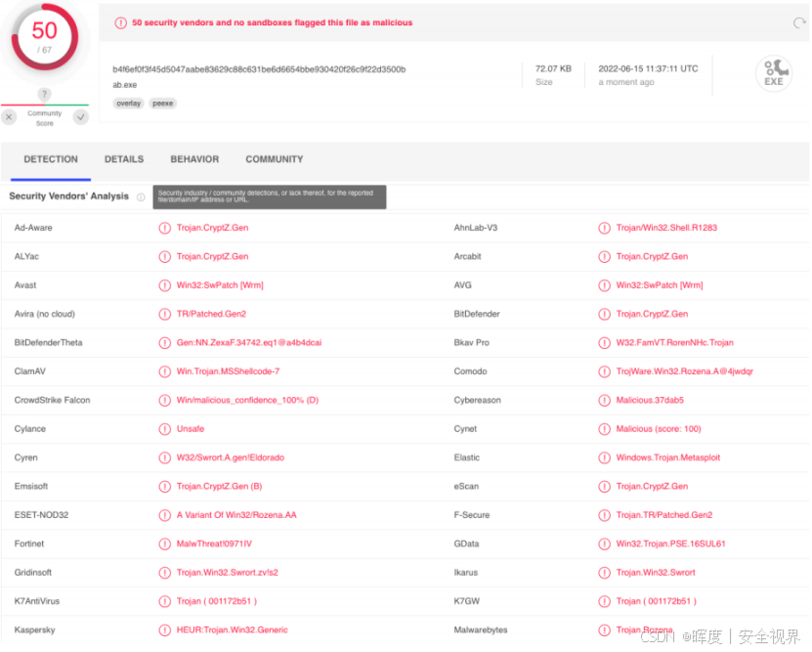The height and width of the screenshot is (652, 812).
Task: Click the alert icon in the Ad-Aware row
Action: [x=165, y=228]
